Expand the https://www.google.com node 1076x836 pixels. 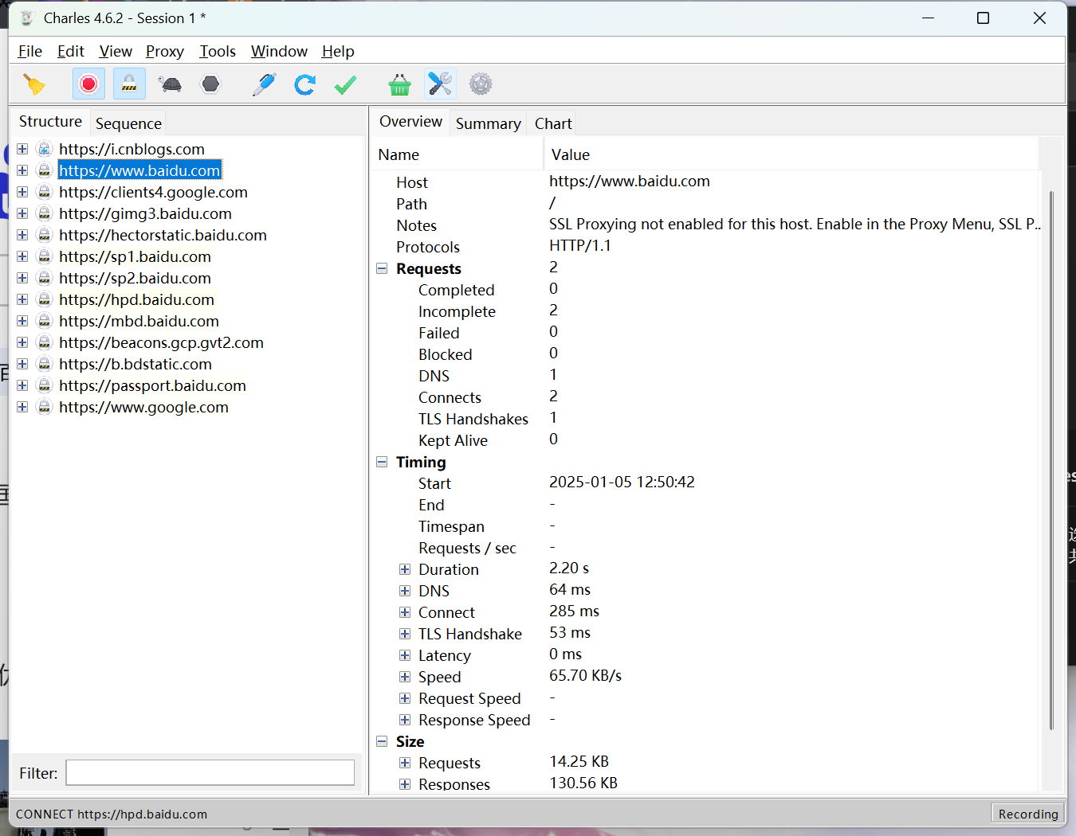(x=22, y=407)
